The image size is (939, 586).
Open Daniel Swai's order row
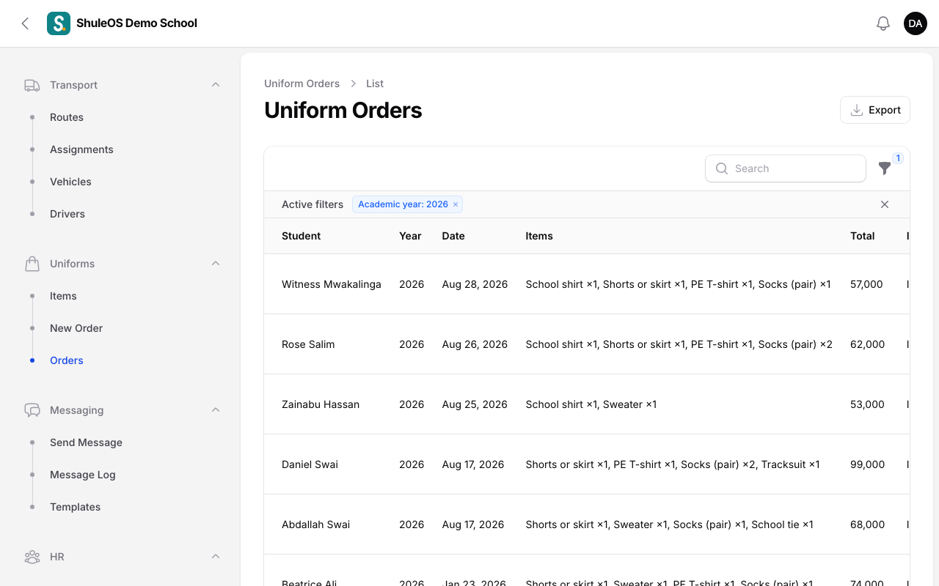point(587,464)
